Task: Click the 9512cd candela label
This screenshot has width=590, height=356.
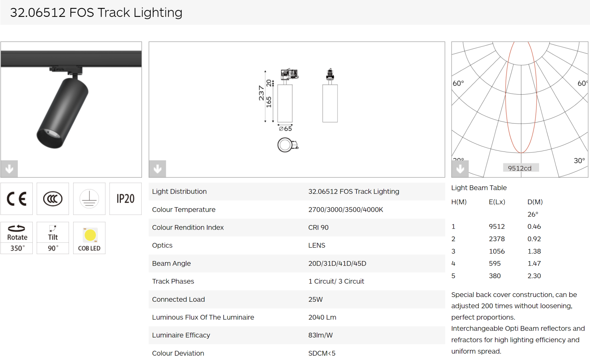Action: 520,168
